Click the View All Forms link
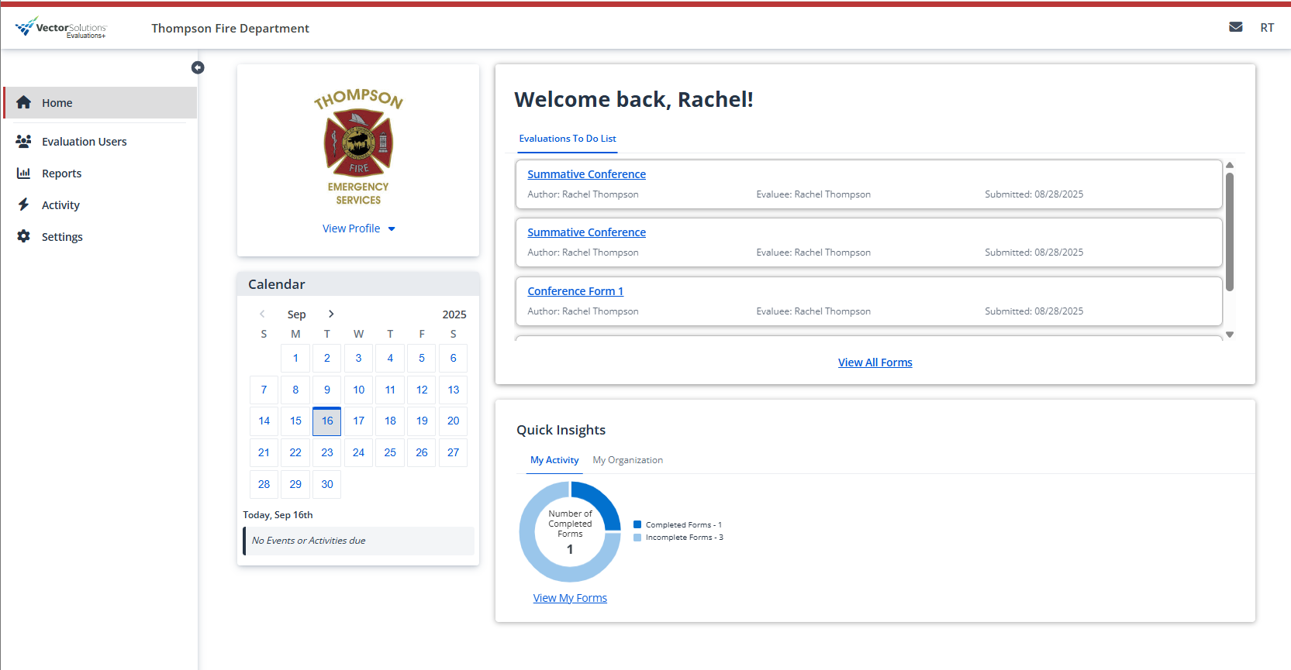Screen dimensions: 1291x670 click(875, 362)
